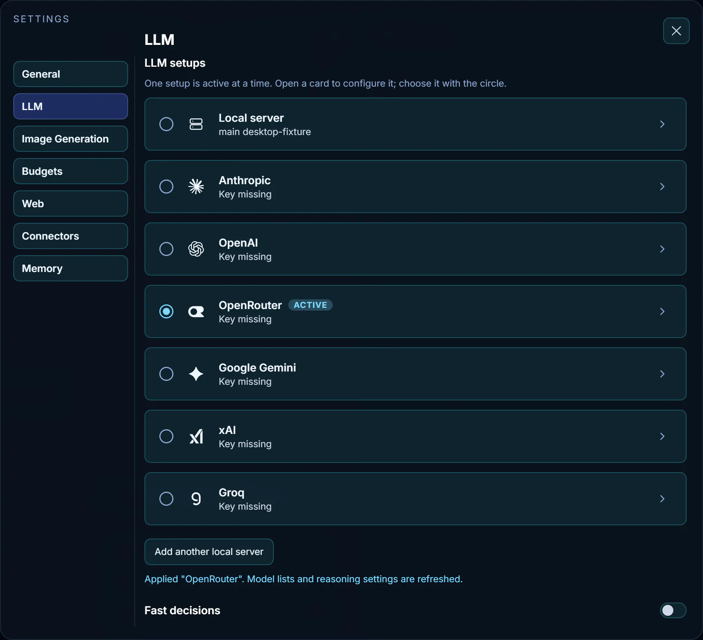Open the Connectors settings tab

(x=71, y=236)
